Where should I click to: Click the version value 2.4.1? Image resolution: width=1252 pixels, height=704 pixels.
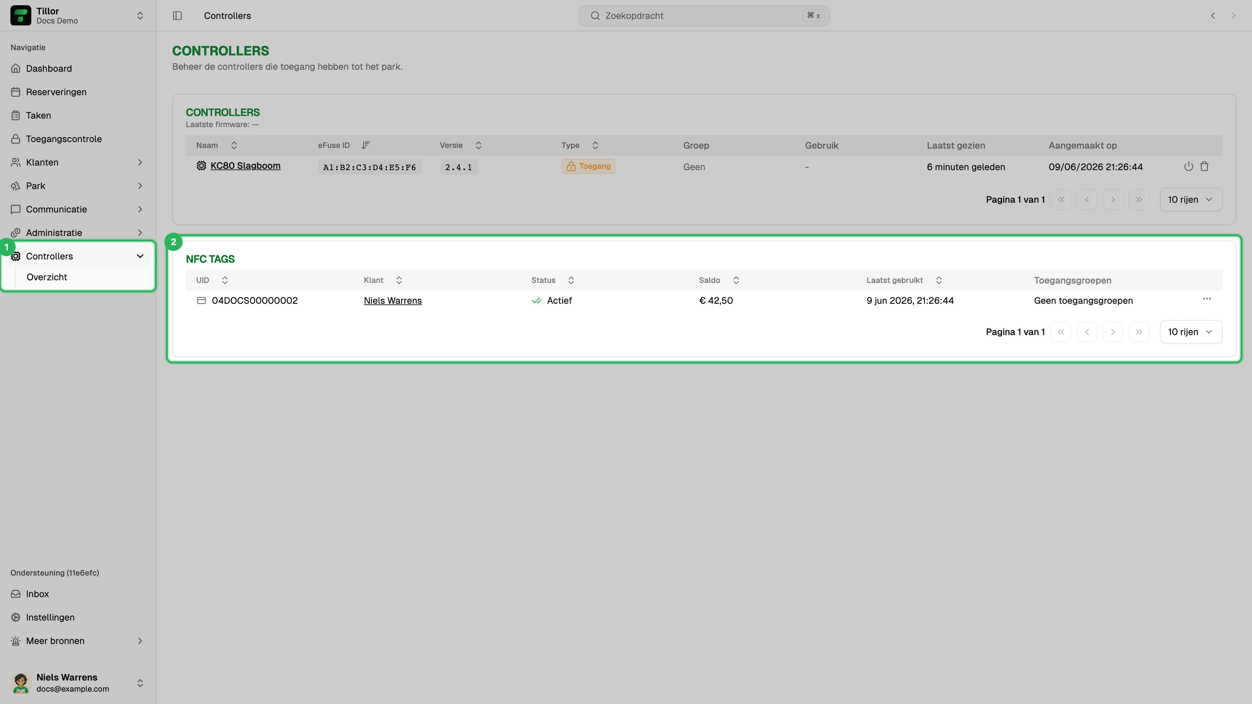[458, 167]
